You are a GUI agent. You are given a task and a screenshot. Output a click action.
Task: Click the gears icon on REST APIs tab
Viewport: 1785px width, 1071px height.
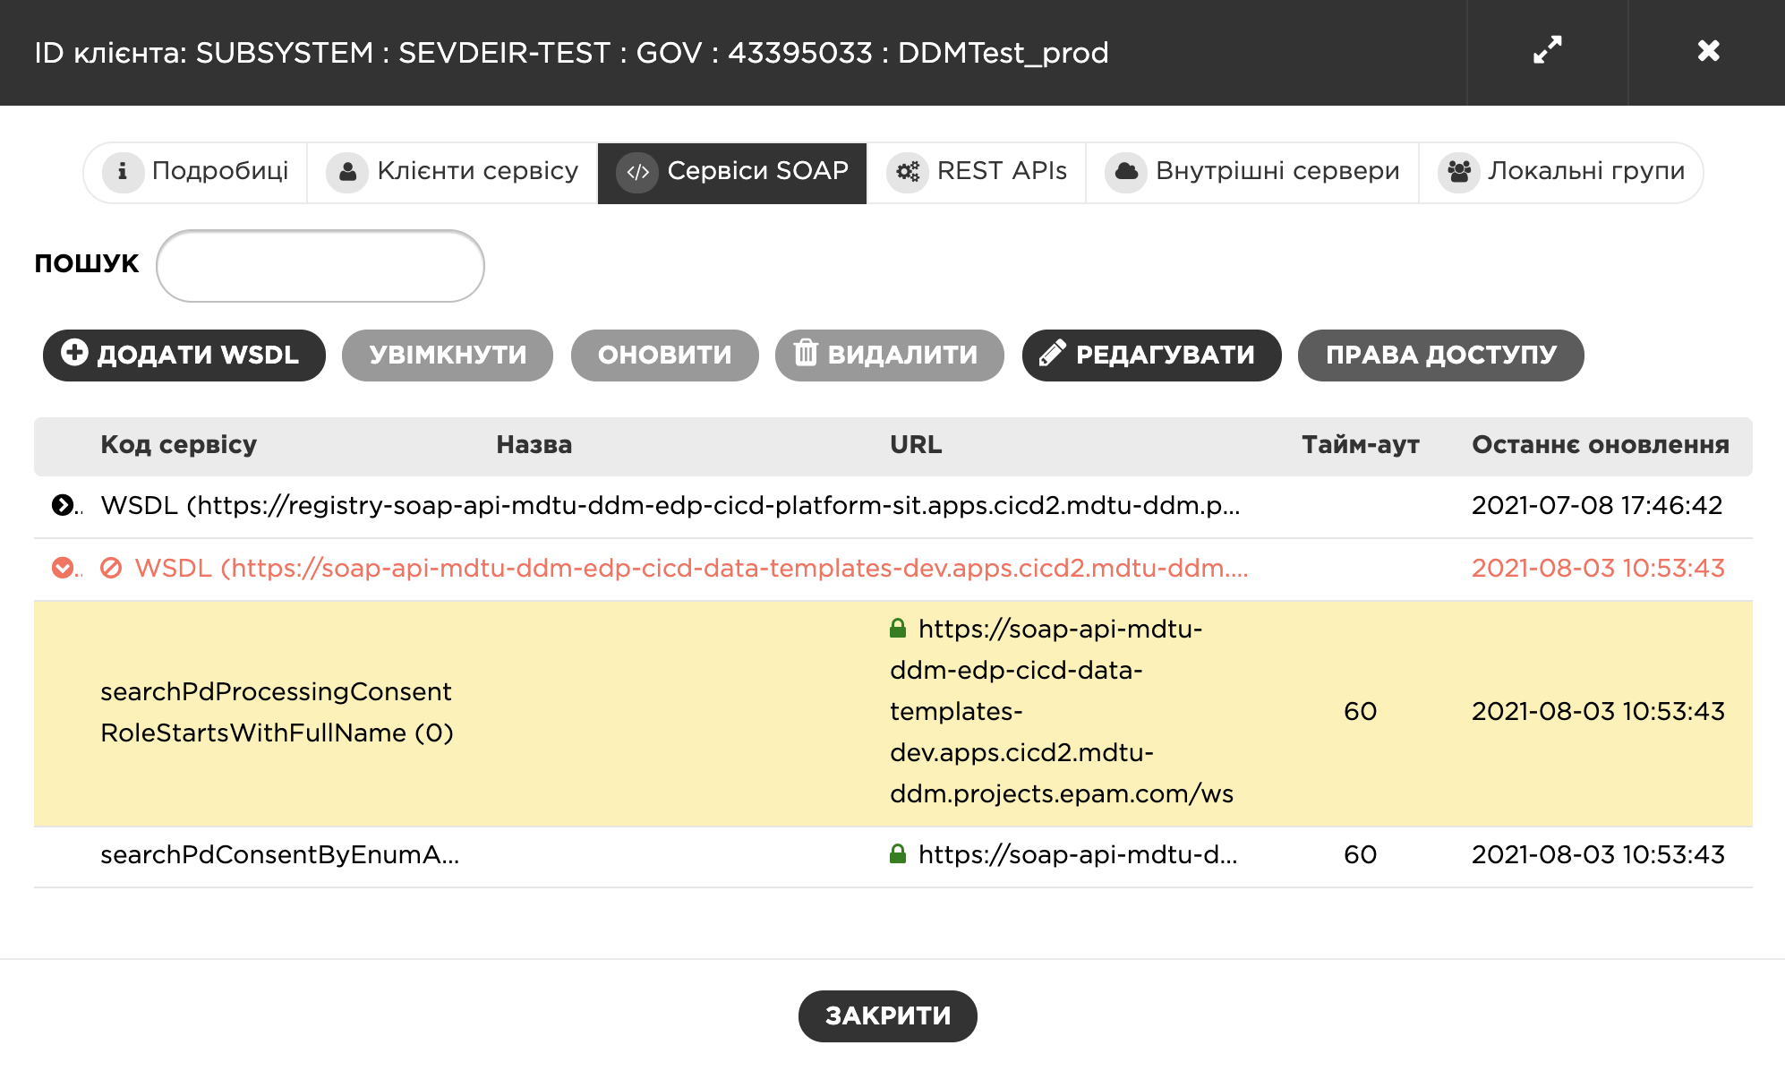click(x=908, y=171)
